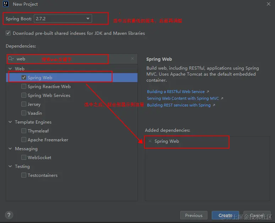
Task: Collapse the Template Engines category
Action: point(10,122)
